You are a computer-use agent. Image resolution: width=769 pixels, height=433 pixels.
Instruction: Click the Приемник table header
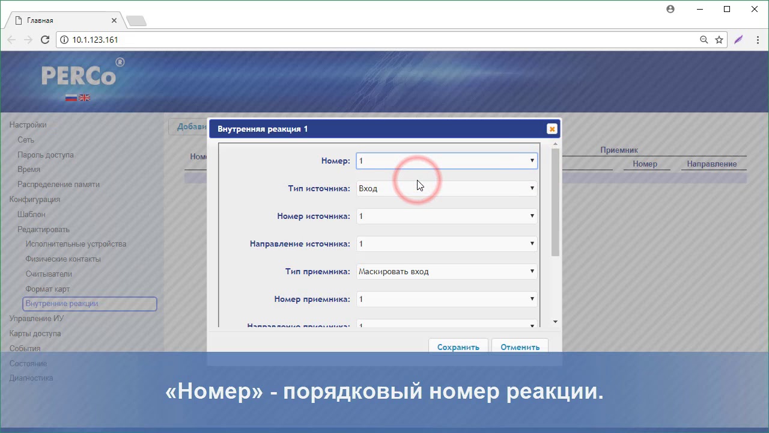[619, 150]
